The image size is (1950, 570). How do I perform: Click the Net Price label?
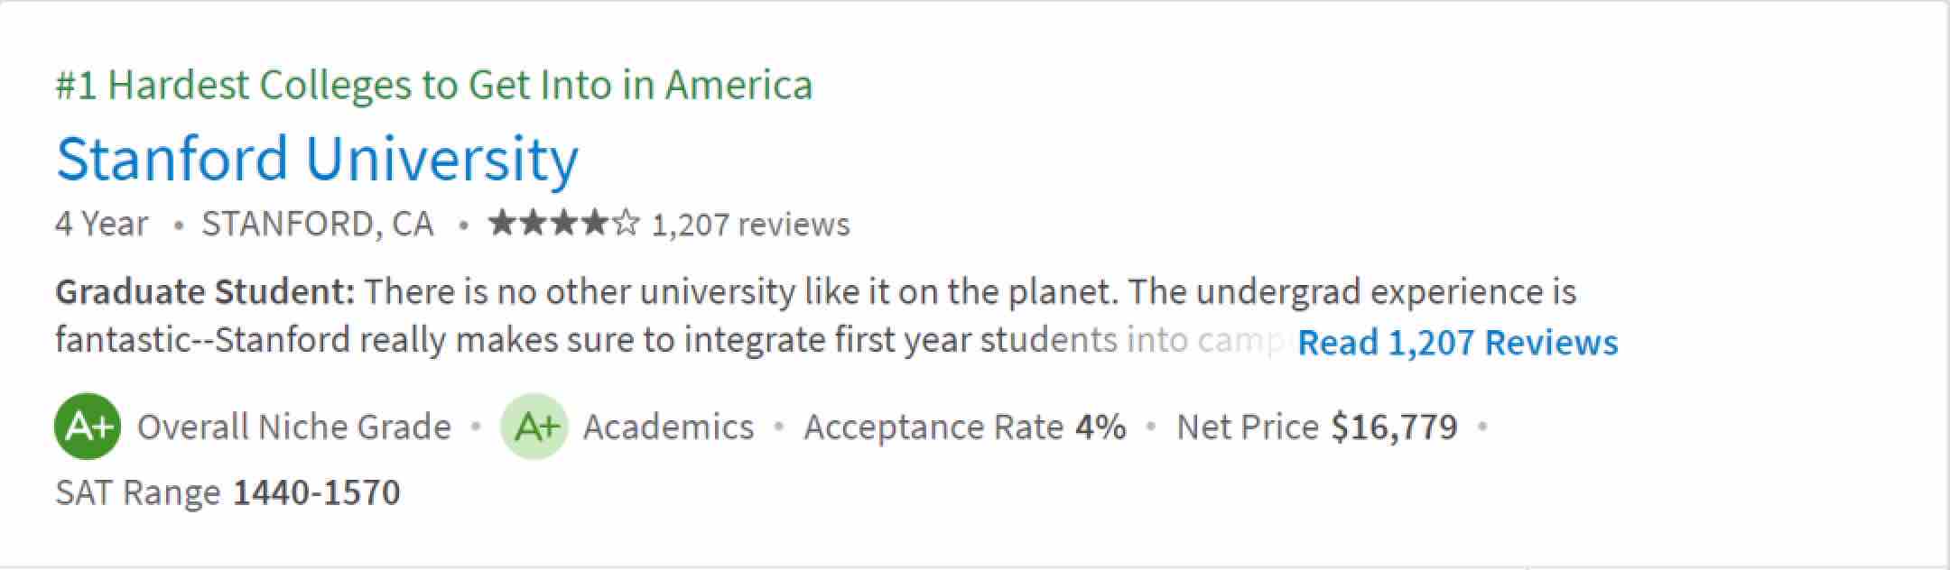pyautogui.click(x=1247, y=427)
